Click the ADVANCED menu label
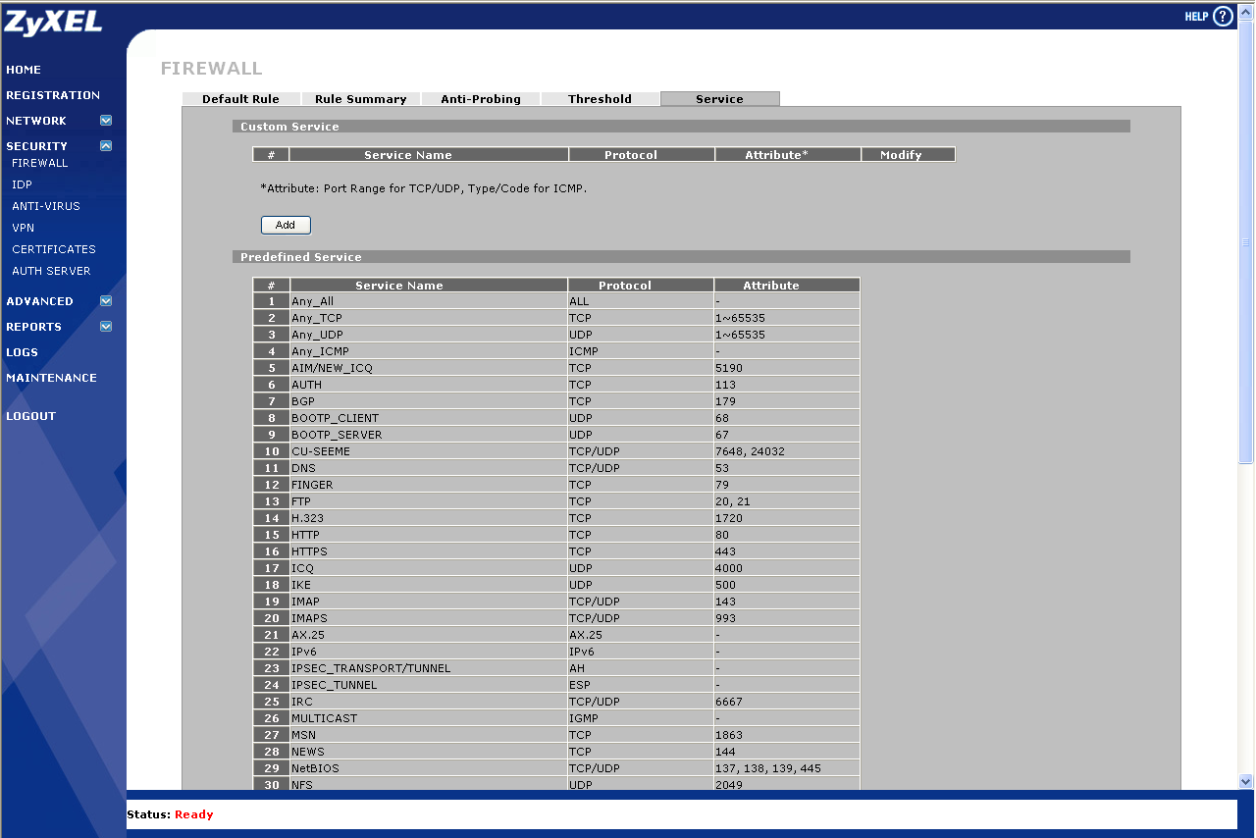Screen dimensions: 1256x838 click(39, 301)
